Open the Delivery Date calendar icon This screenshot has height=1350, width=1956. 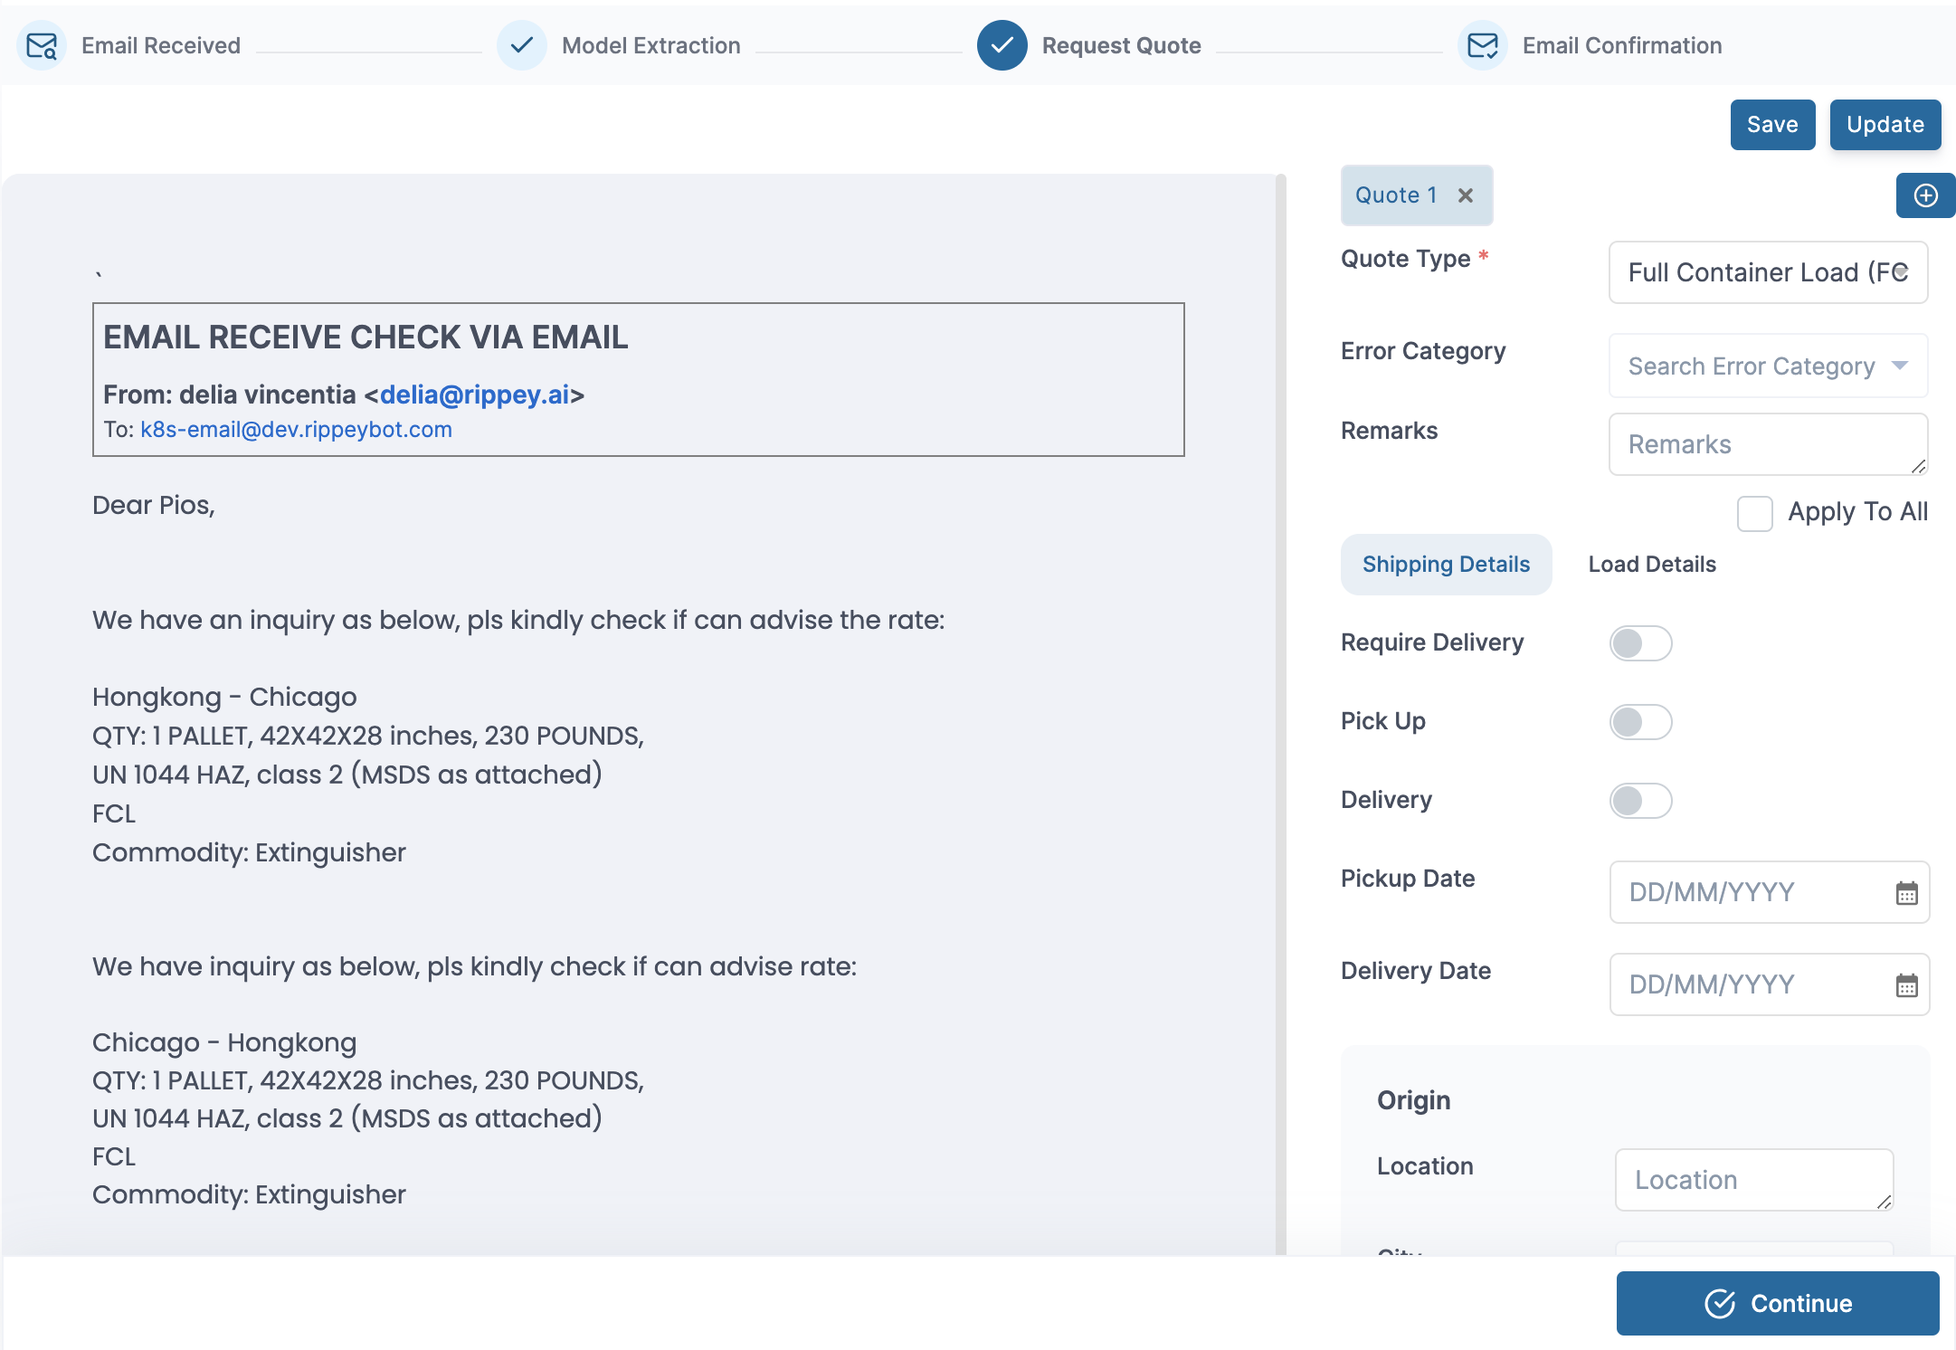click(x=1906, y=985)
